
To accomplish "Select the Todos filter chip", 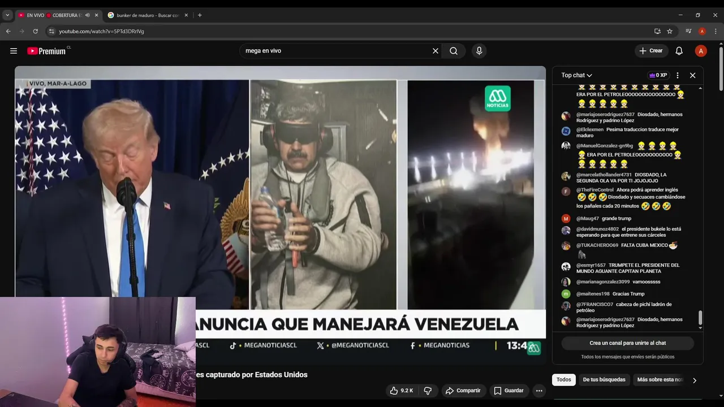I will pyautogui.click(x=564, y=380).
